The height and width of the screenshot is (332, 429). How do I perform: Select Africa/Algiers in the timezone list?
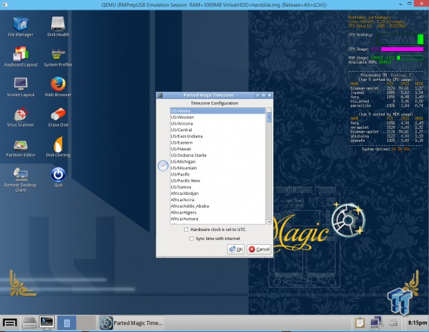tap(218, 212)
